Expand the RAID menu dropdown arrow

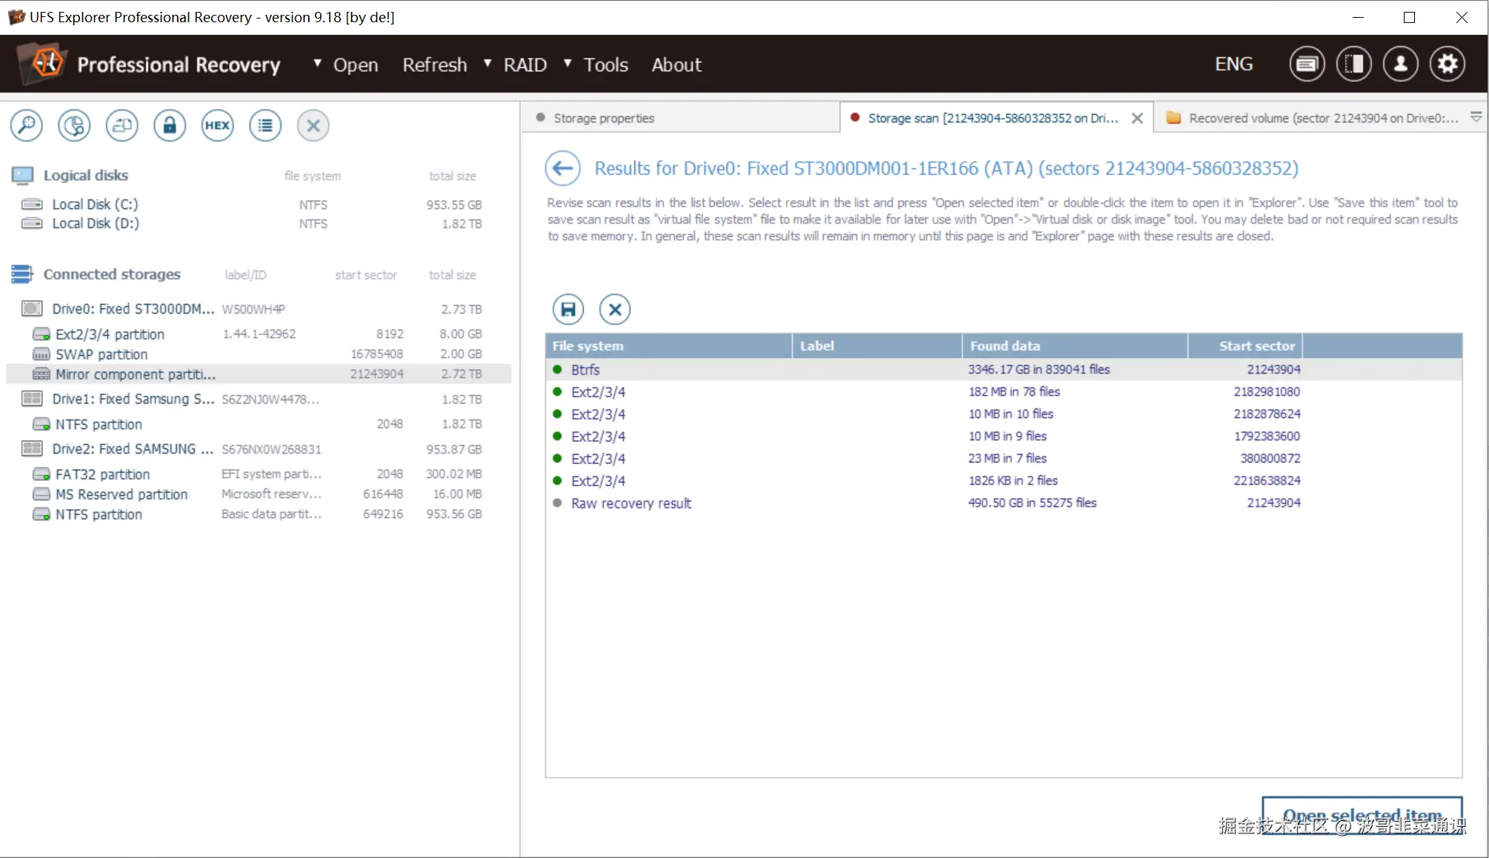tap(488, 64)
